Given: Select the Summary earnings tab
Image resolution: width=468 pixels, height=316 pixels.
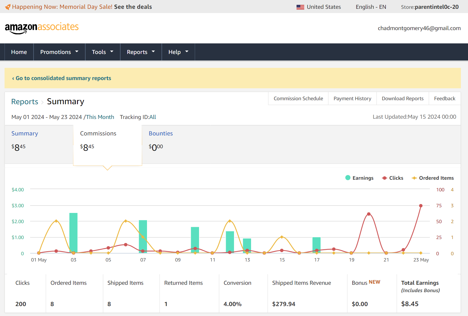Looking at the screenshot, I should 39,144.
